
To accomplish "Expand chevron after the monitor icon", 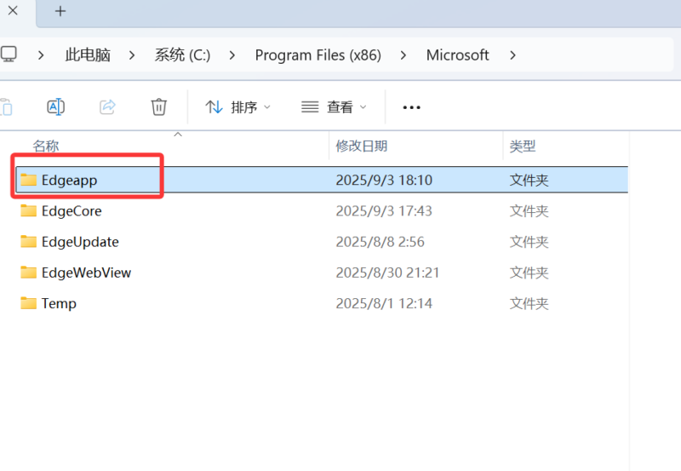I will [x=41, y=55].
